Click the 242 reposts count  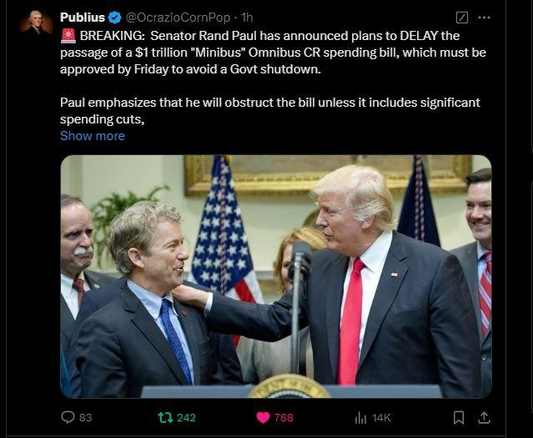(x=186, y=418)
